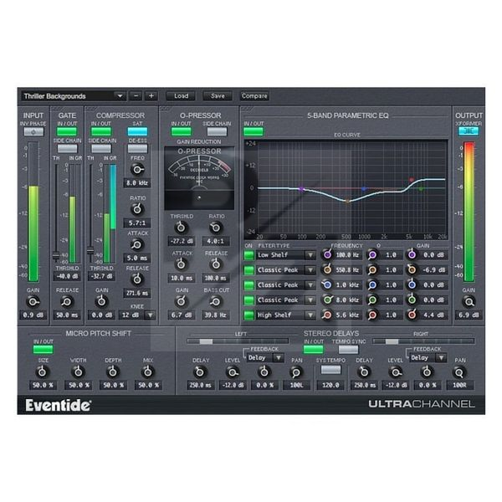
Task: Click the Input Gain knob
Action: click(x=33, y=301)
